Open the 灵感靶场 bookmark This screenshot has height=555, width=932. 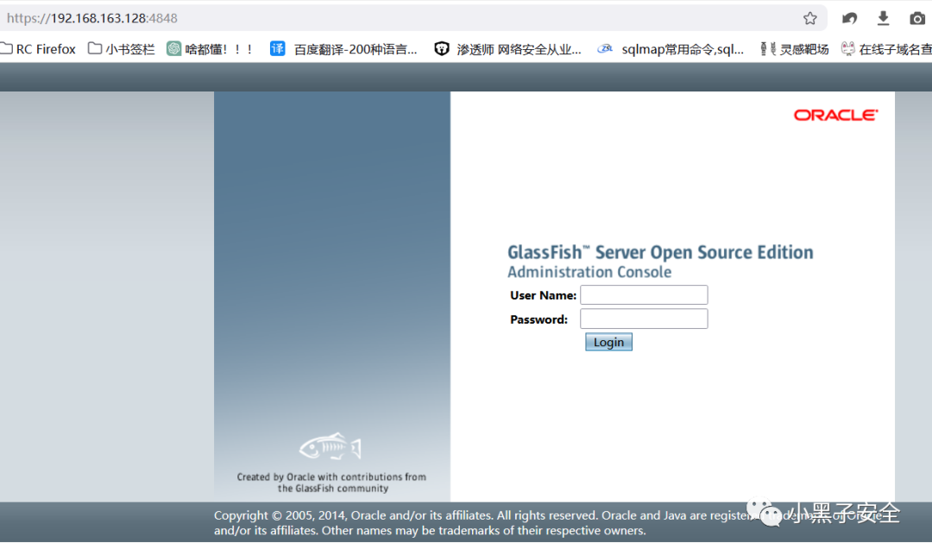tap(794, 48)
